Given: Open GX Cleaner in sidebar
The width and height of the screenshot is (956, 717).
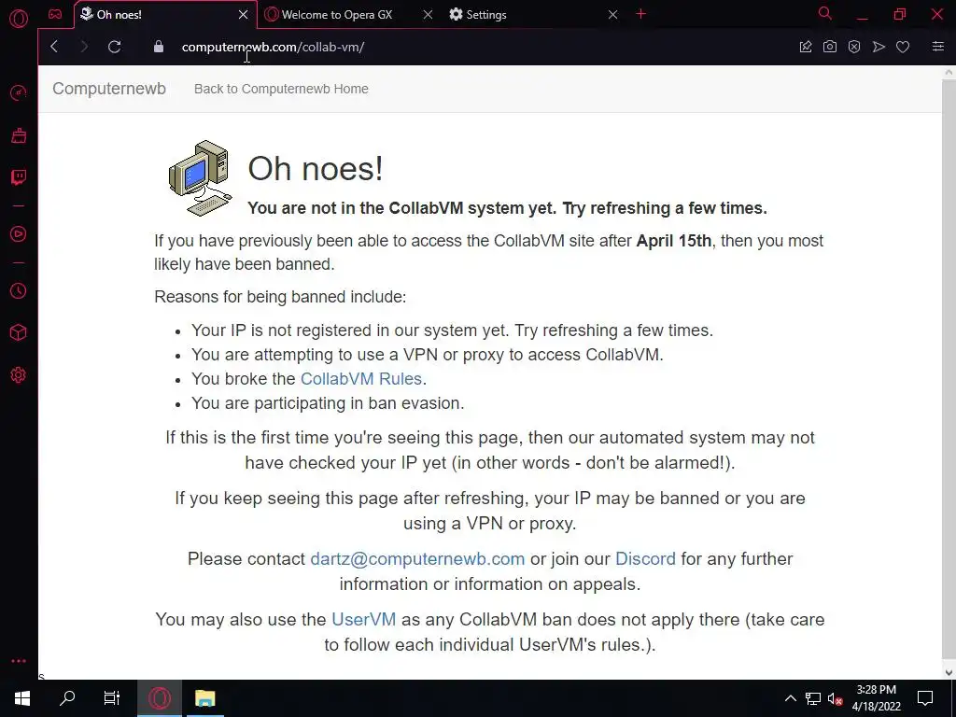Looking at the screenshot, I should (x=19, y=135).
